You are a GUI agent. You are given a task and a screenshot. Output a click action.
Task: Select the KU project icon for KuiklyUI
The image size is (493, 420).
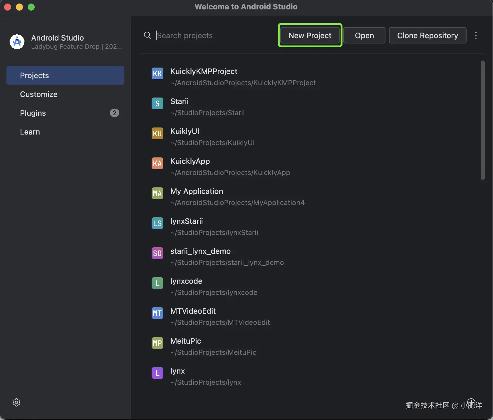tap(157, 133)
